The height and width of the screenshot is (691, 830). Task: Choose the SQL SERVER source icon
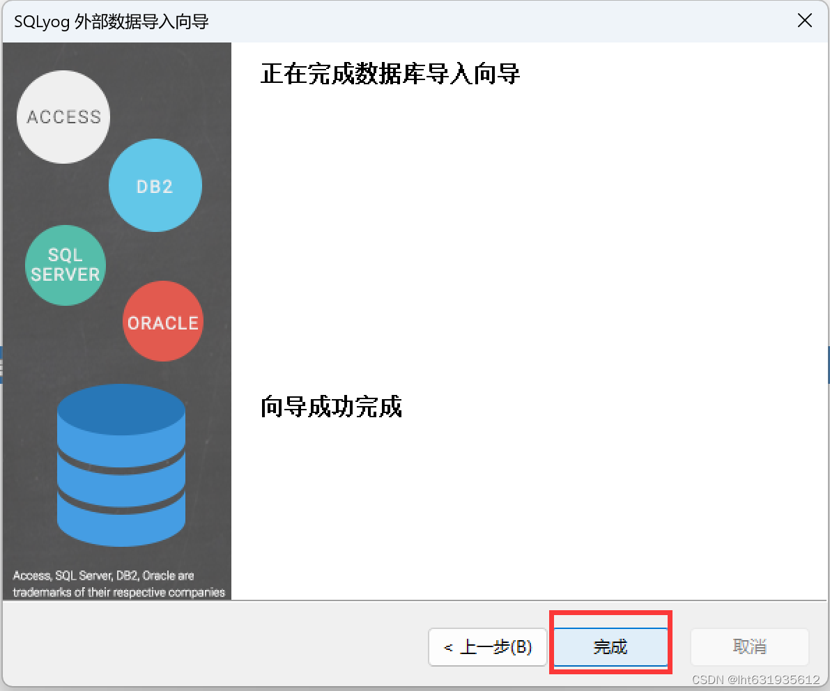(x=65, y=265)
